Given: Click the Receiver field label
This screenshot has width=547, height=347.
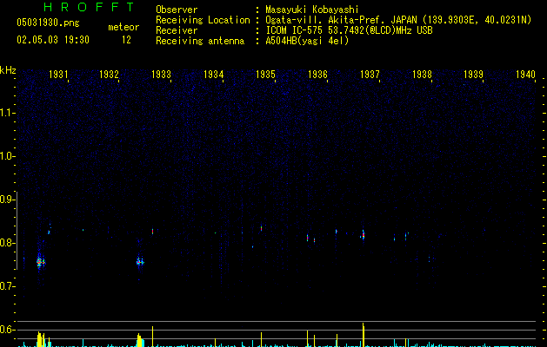Looking at the screenshot, I should [177, 30].
